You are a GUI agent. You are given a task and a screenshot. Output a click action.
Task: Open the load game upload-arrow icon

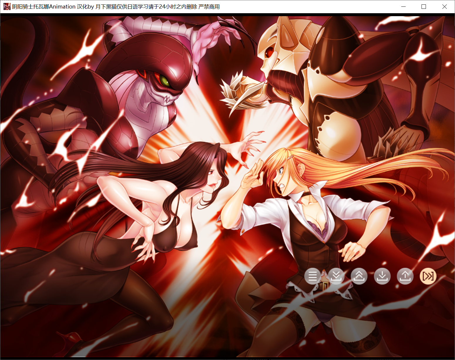tap(405, 276)
